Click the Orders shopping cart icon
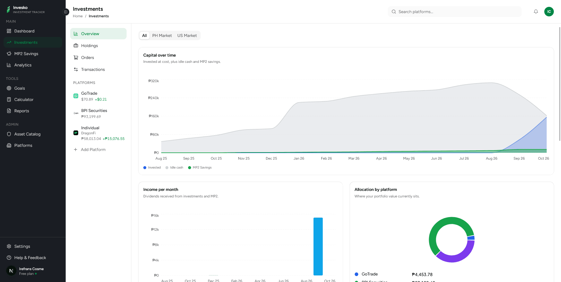 76,57
